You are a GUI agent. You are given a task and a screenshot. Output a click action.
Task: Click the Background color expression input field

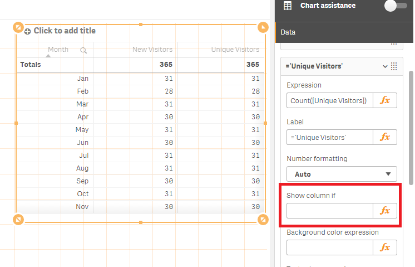(x=329, y=247)
